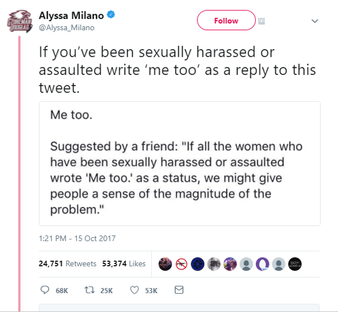Click the envelope direct message icon

click(x=179, y=290)
